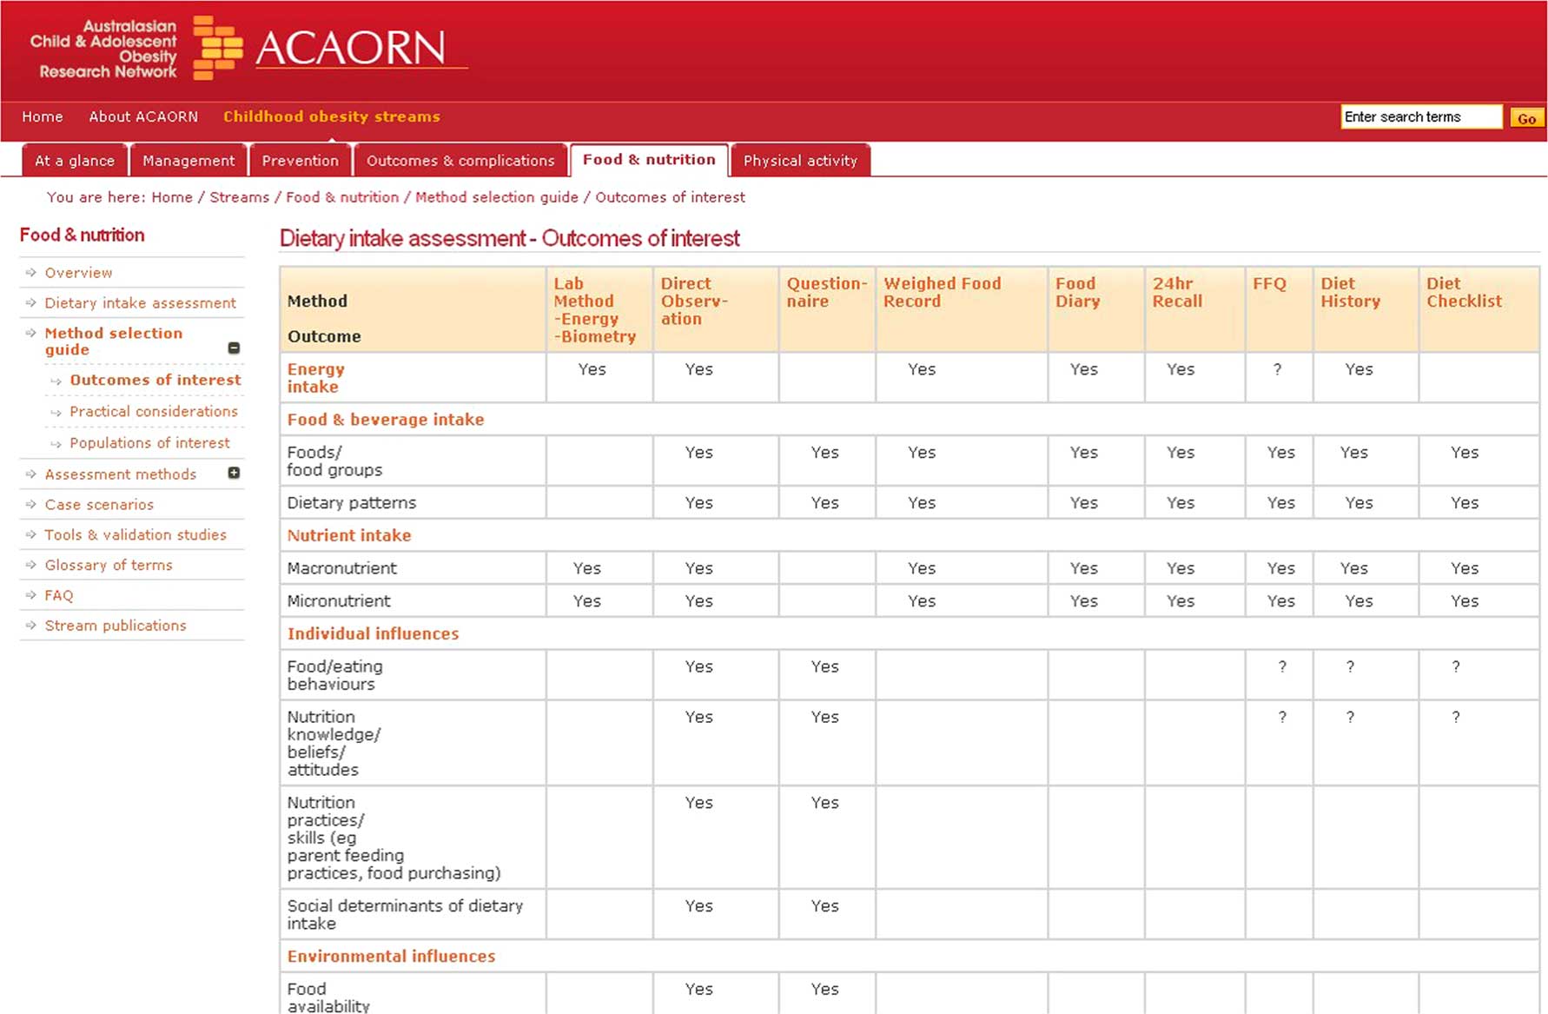This screenshot has height=1014, width=1548.
Task: Switch to the Physical activity tab
Action: (x=800, y=161)
